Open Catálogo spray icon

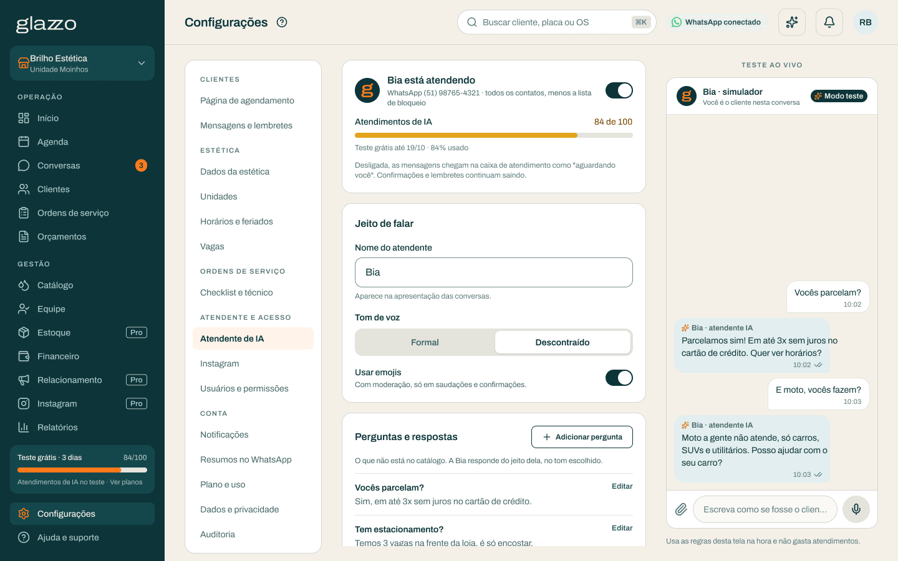pyautogui.click(x=24, y=285)
